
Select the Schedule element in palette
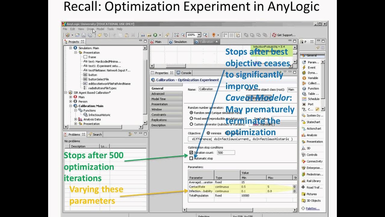click(x=311, y=99)
